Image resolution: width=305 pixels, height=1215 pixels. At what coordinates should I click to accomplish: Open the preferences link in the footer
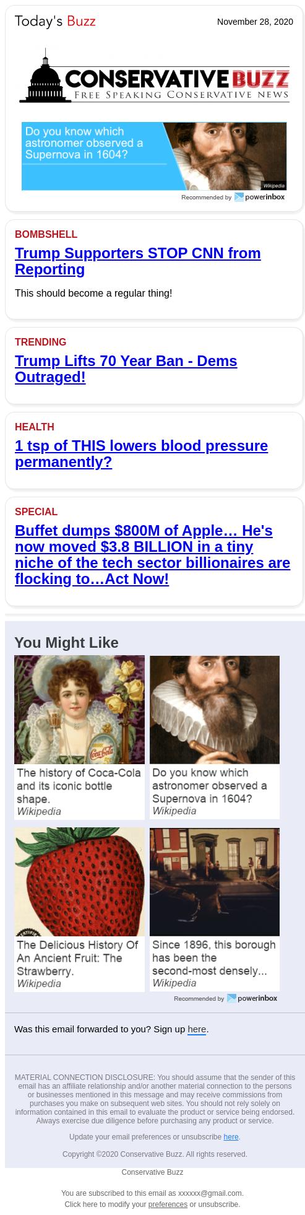pyautogui.click(x=168, y=1204)
